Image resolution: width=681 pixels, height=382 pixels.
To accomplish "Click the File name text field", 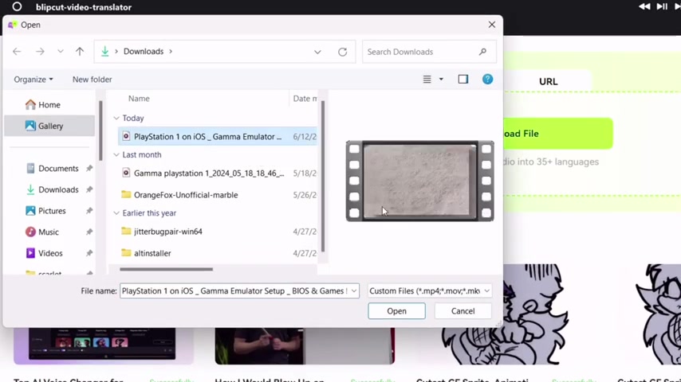I will click(234, 291).
